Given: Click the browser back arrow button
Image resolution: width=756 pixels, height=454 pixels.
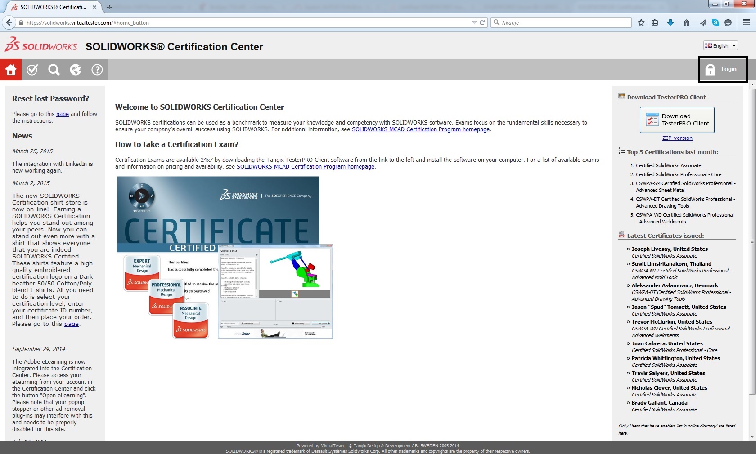Looking at the screenshot, I should pyautogui.click(x=9, y=22).
